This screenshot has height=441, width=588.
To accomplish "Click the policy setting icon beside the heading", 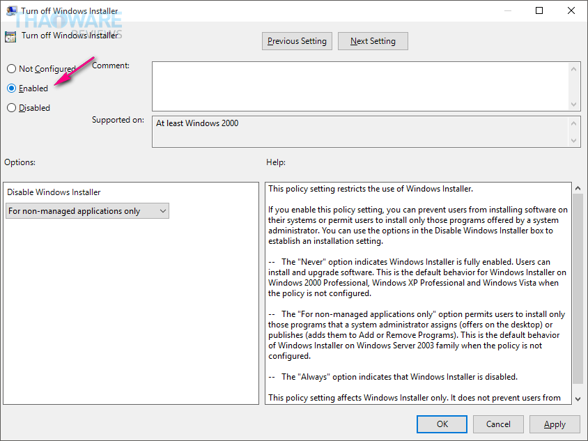I will point(10,37).
